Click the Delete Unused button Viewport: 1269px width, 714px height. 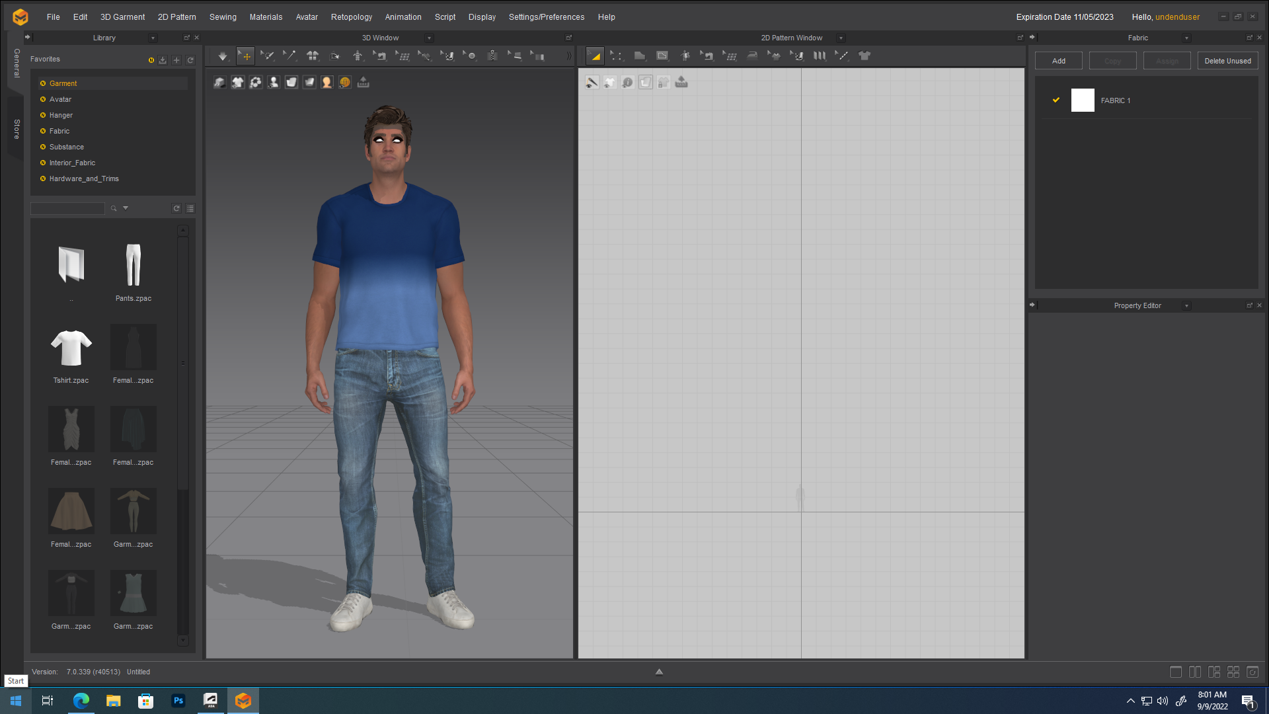pos(1227,61)
